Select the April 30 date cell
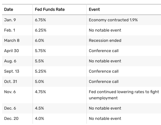Screen dimensions: 161x125 point(12,51)
